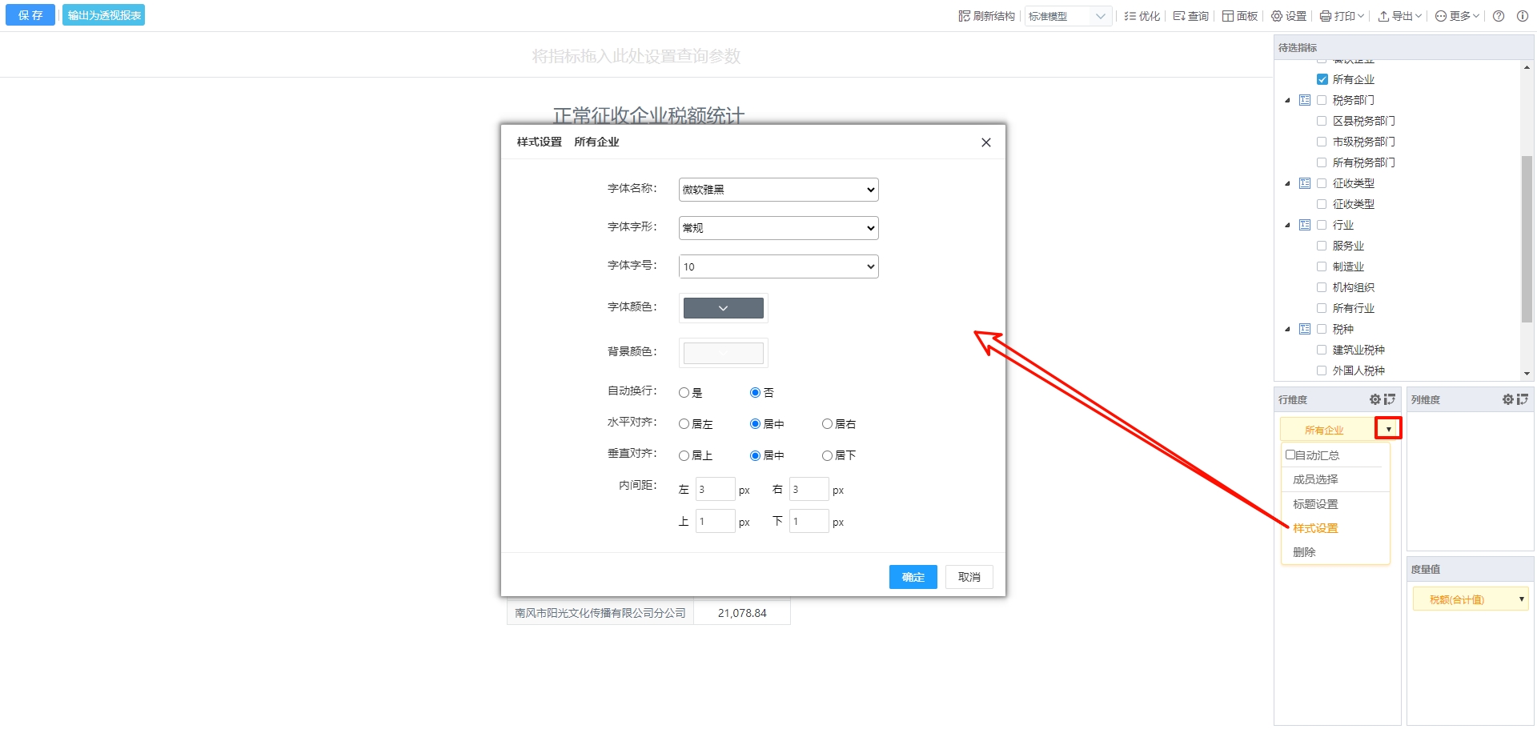Confirm style settings with 确定 button
This screenshot has width=1537, height=729.
point(913,577)
